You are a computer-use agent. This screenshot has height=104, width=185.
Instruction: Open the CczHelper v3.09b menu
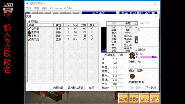(61, 8)
